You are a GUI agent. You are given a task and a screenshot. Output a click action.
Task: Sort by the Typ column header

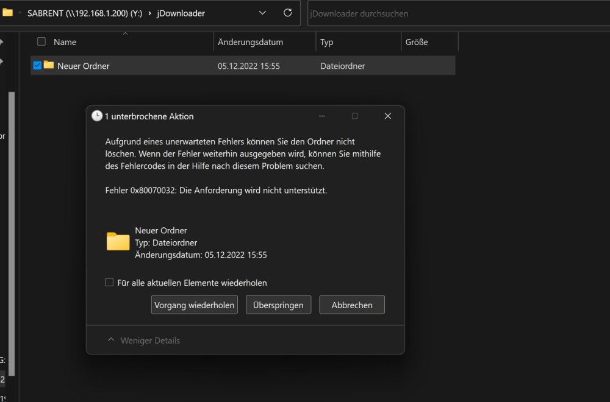point(327,42)
